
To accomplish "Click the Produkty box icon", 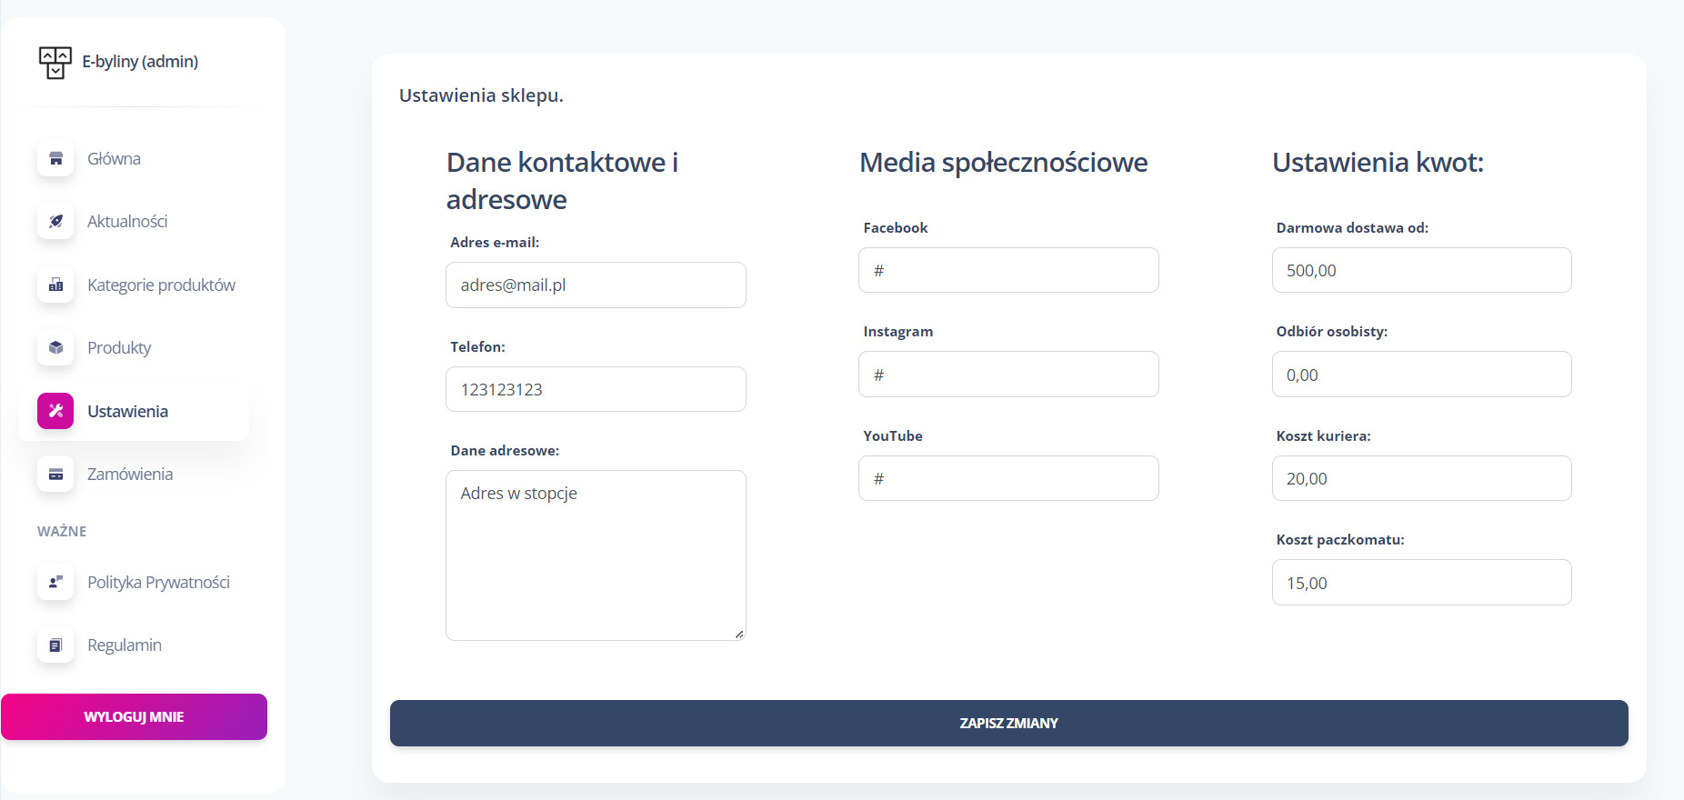I will tap(55, 347).
